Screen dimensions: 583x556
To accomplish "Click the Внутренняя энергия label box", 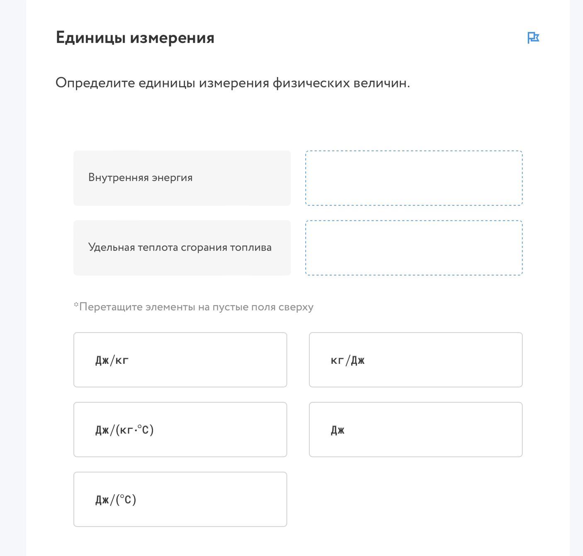I will pos(182,178).
